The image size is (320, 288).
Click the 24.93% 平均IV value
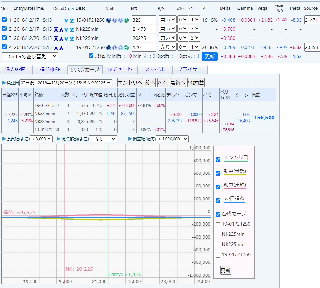pyautogui.click(x=26, y=114)
